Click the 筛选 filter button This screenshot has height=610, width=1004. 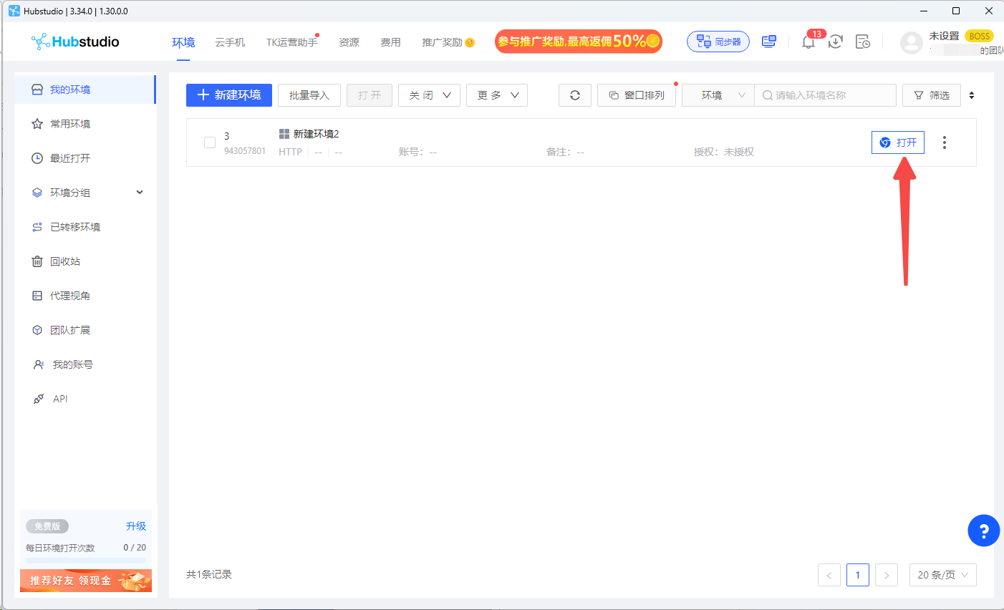(x=932, y=95)
